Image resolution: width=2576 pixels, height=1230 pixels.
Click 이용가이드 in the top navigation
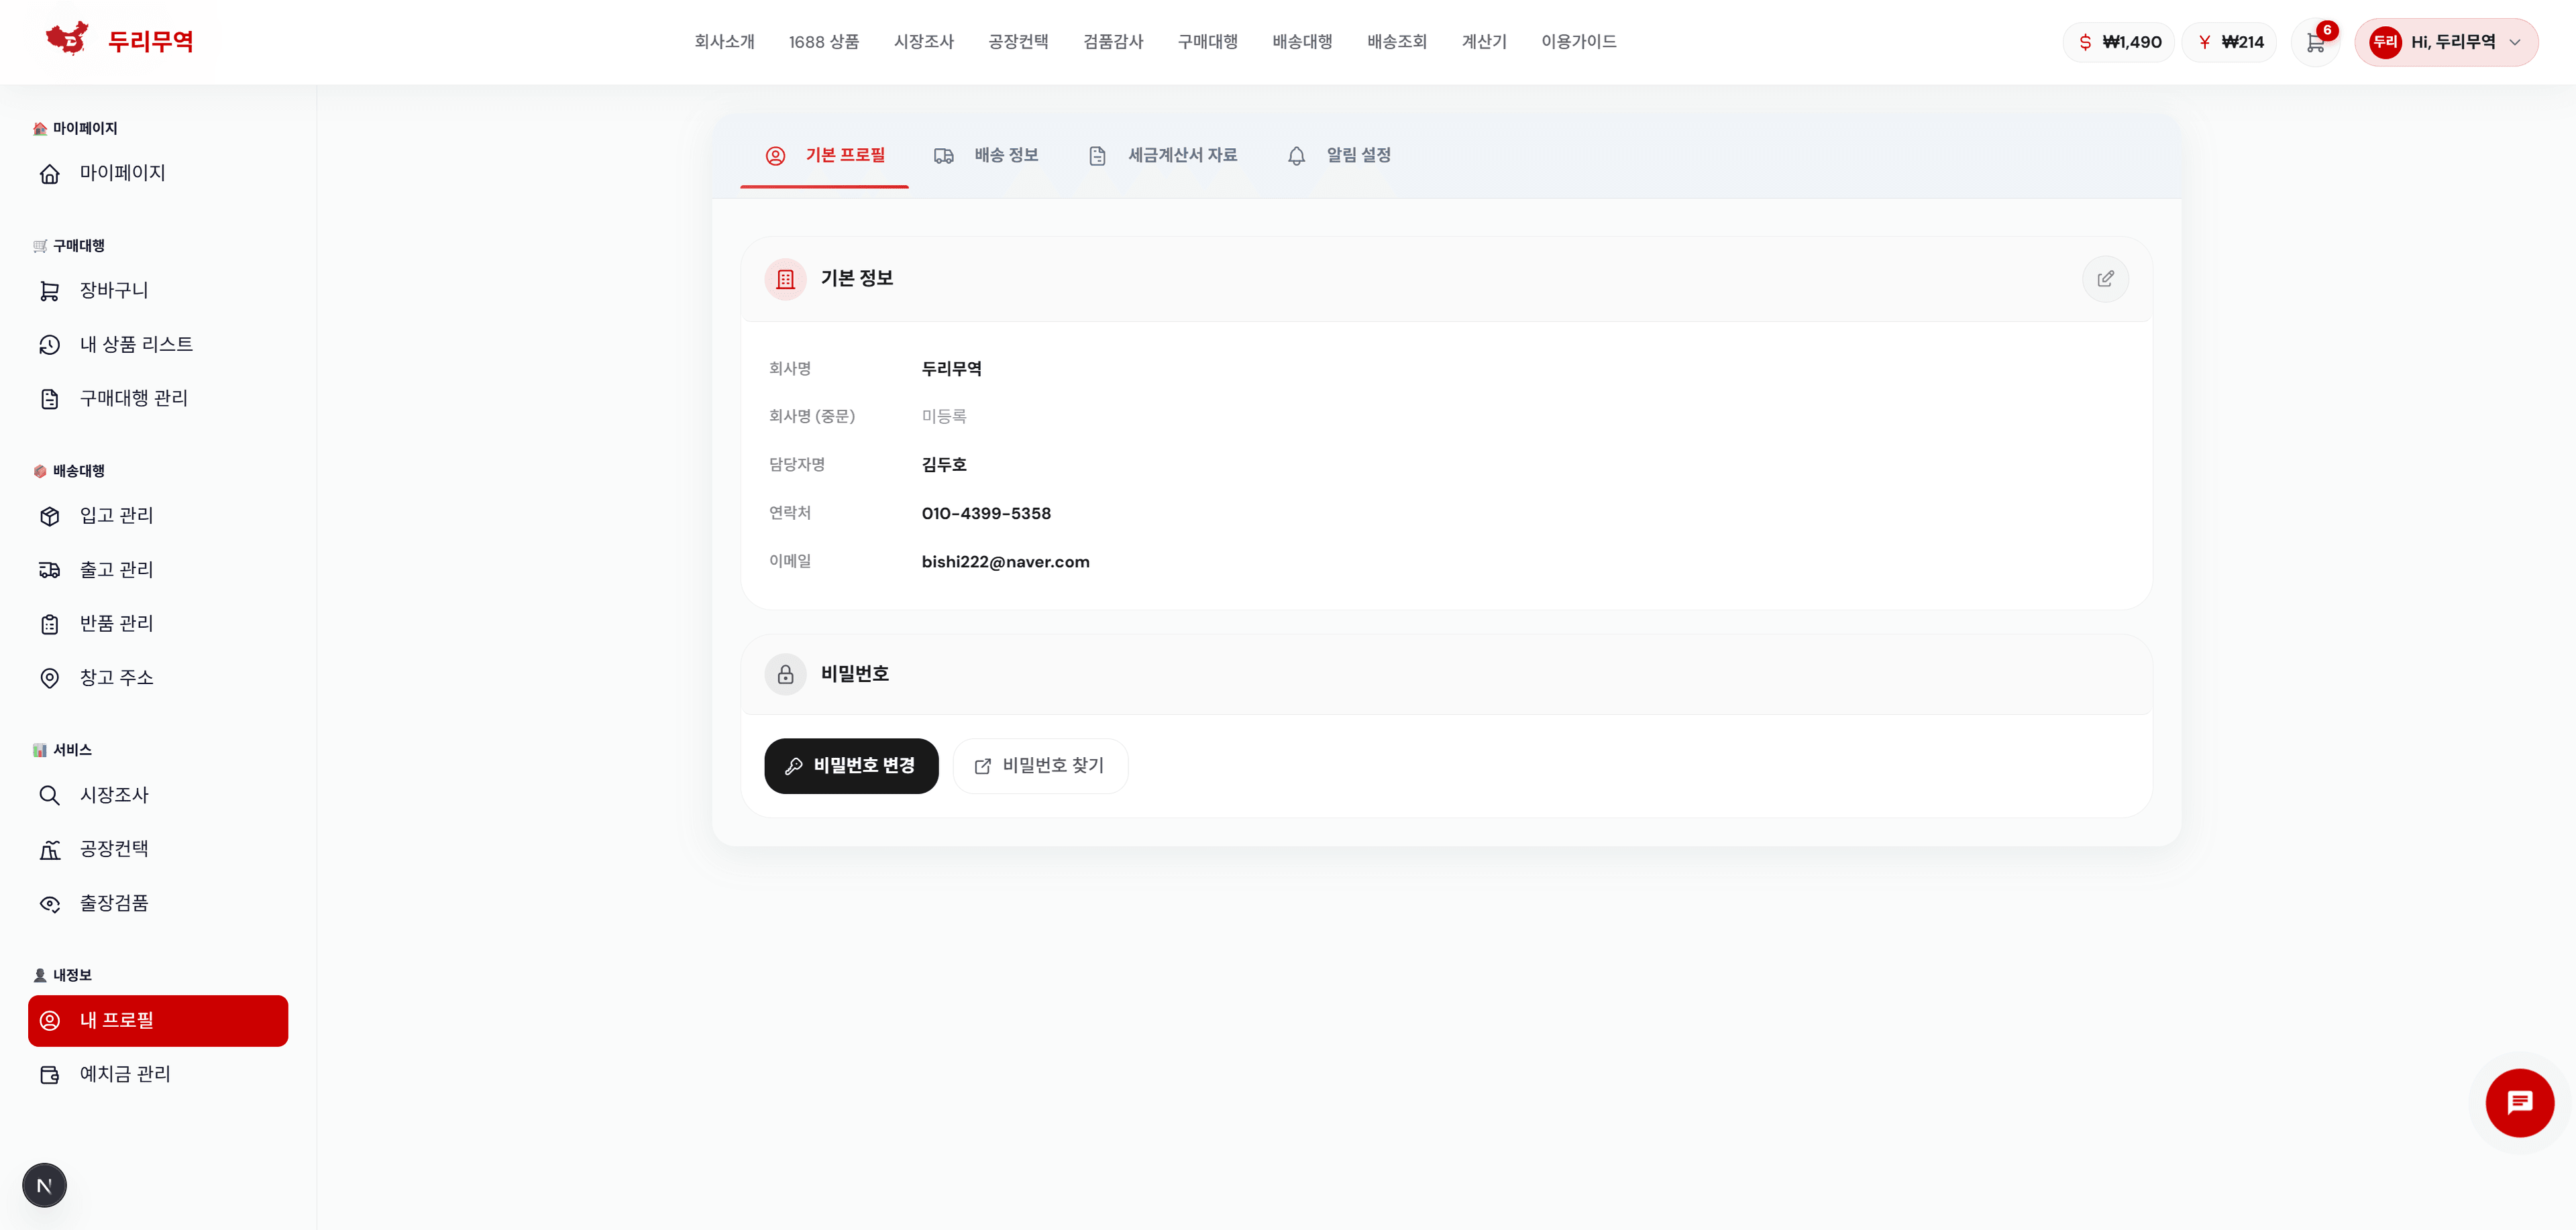[x=1577, y=42]
